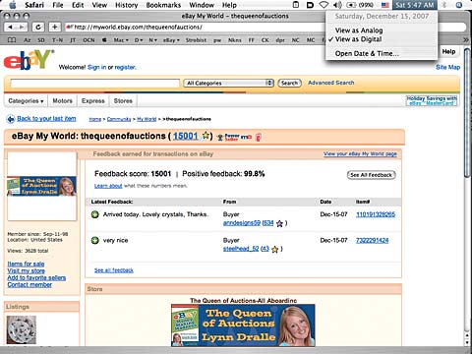Show more bookmarks with the chevron
The image size is (472, 354).
pyautogui.click(x=466, y=40)
